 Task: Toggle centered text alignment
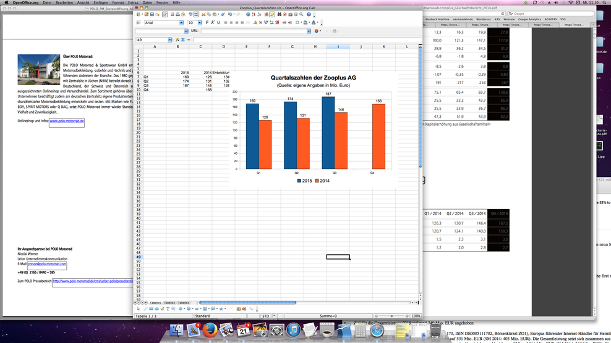click(231, 23)
